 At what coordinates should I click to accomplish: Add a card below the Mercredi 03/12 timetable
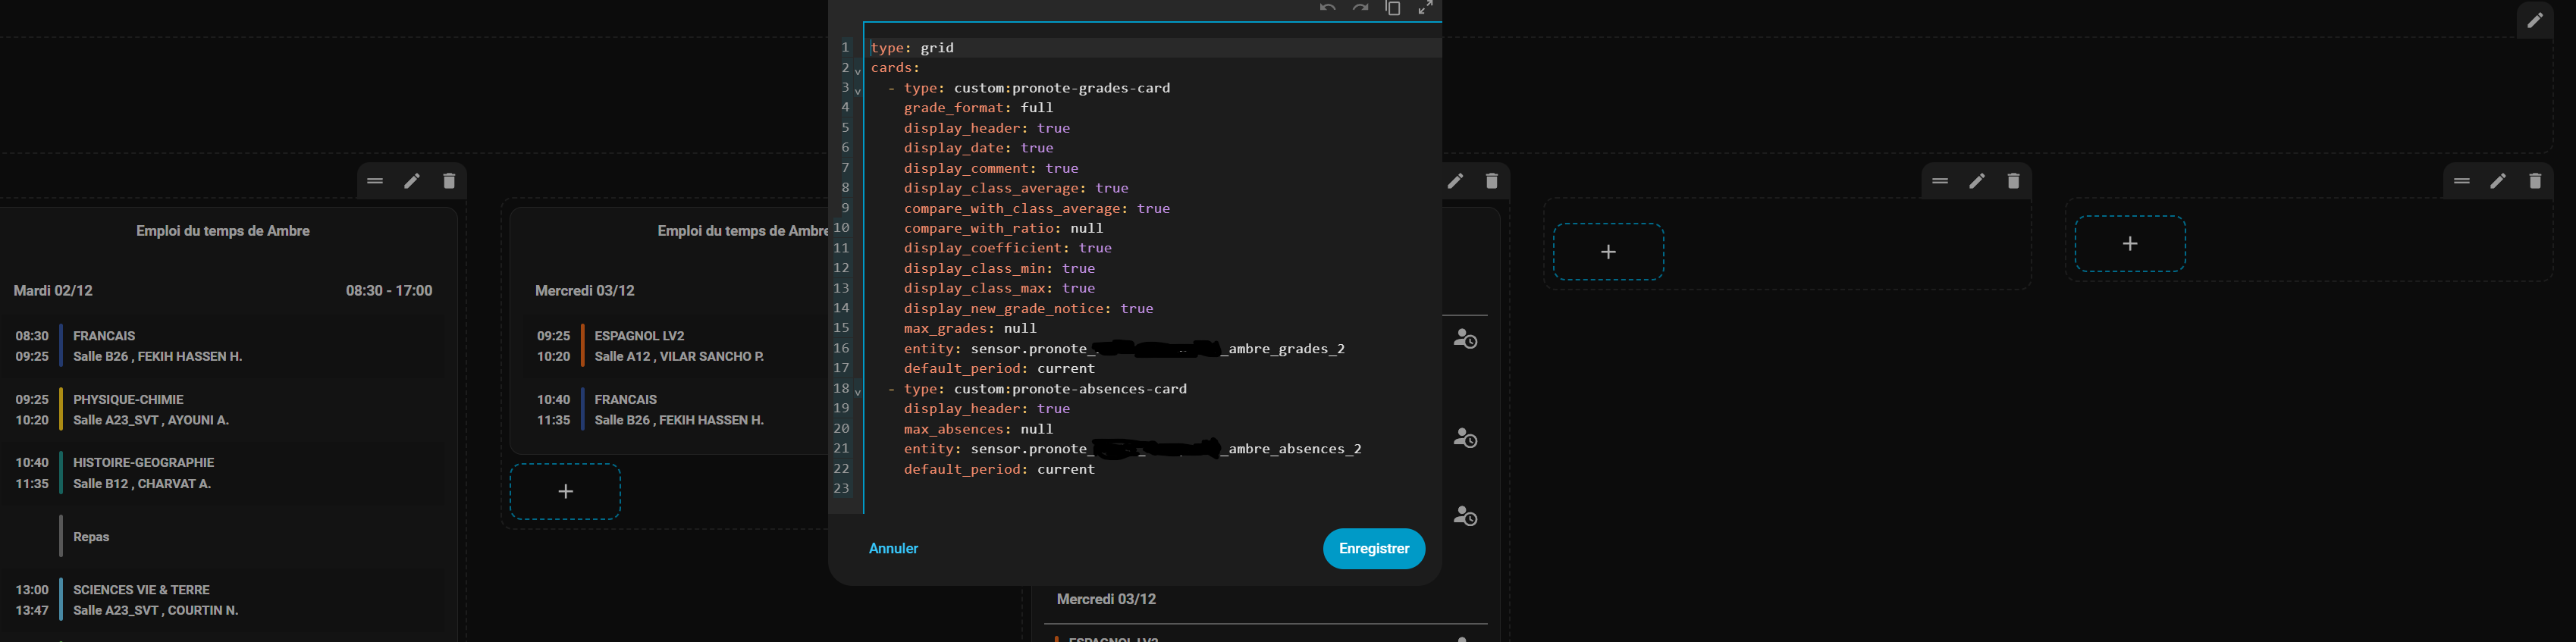click(565, 492)
